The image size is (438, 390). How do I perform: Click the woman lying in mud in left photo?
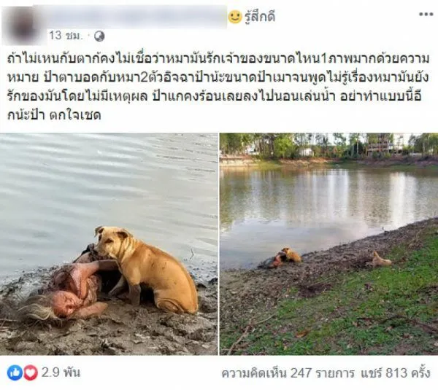coord(71,289)
